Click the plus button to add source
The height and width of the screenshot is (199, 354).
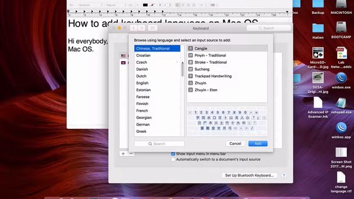coord(123,154)
